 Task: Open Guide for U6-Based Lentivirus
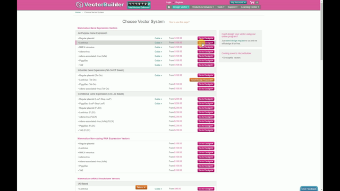point(158,189)
